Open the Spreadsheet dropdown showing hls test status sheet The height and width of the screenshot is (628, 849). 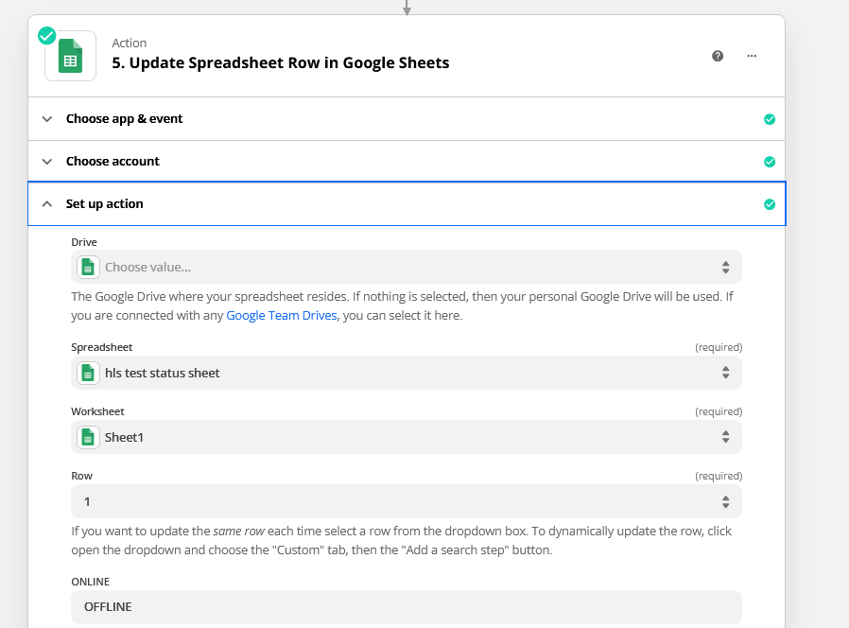tap(725, 373)
